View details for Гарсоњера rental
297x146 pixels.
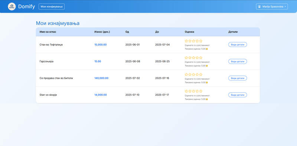[x=238, y=61]
